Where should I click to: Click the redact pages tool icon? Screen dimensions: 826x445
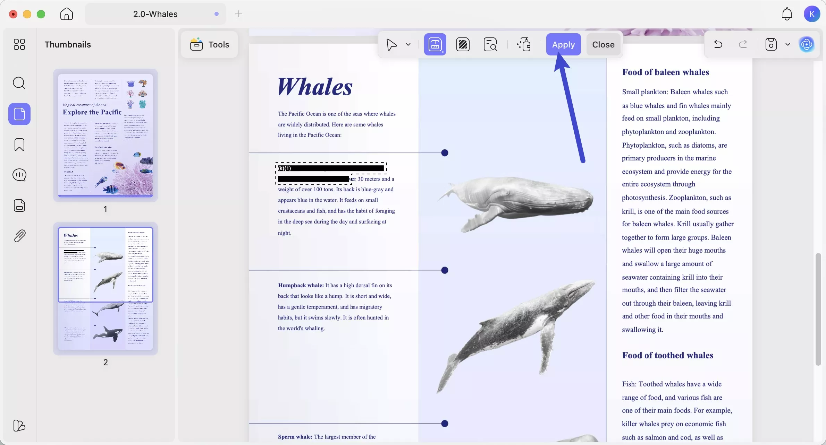463,45
